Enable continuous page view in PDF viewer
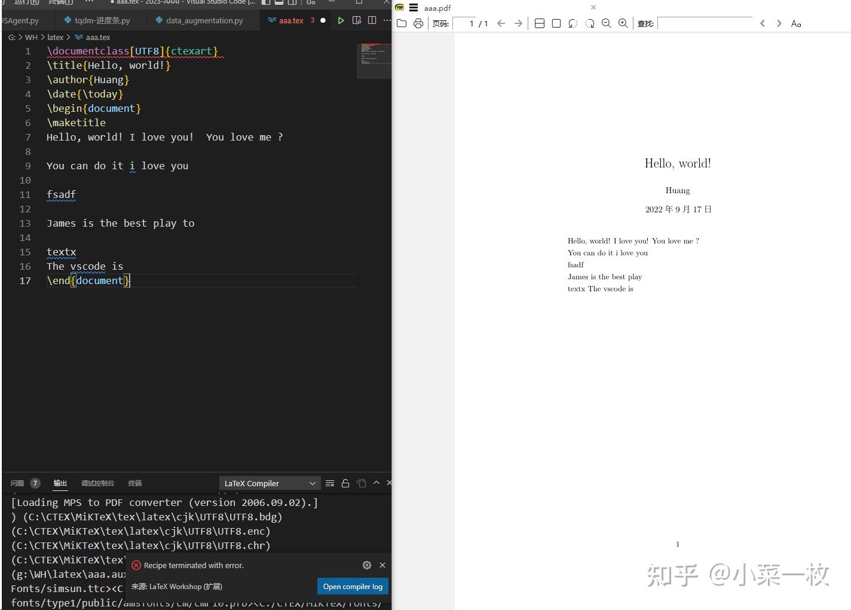Viewport: 851px width, 610px height. click(x=540, y=23)
